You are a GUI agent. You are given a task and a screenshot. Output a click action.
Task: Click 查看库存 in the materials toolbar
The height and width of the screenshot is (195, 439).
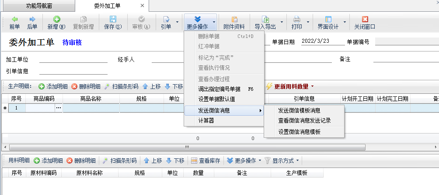pyautogui.click(x=205, y=161)
